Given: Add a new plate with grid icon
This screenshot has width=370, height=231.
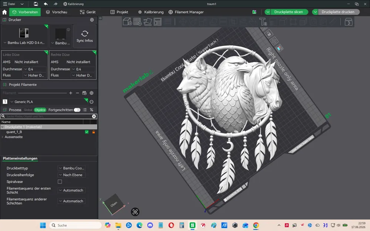Looking at the screenshot, I should click(x=137, y=22).
